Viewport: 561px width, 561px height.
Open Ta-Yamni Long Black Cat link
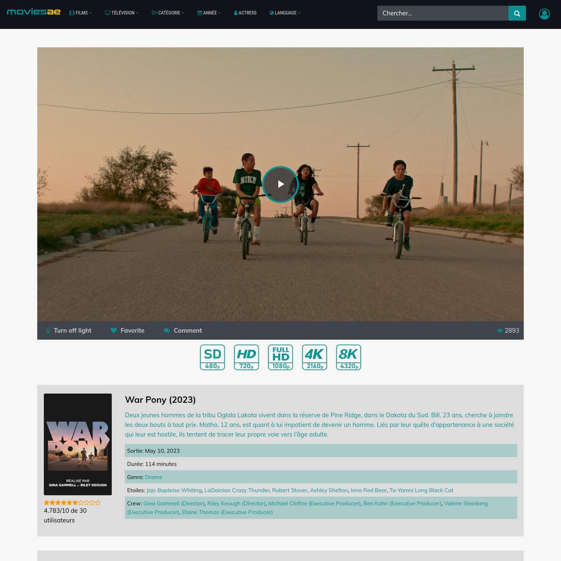click(x=421, y=490)
